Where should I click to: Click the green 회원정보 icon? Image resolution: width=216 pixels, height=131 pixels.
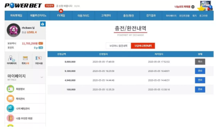coord(10,89)
